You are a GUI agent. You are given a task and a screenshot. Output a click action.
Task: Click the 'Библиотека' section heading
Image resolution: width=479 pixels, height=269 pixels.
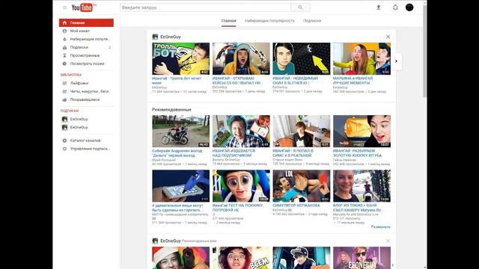[x=71, y=75]
